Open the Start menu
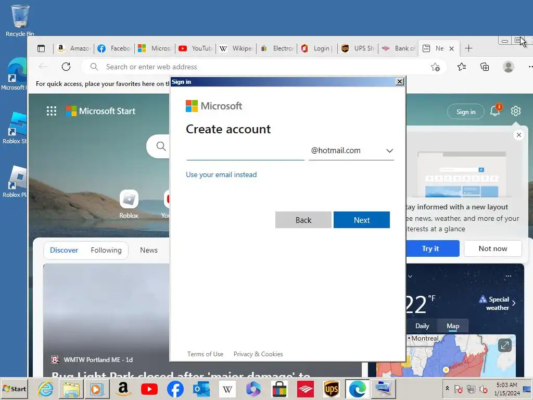This screenshot has height=400, width=533. pos(14,389)
